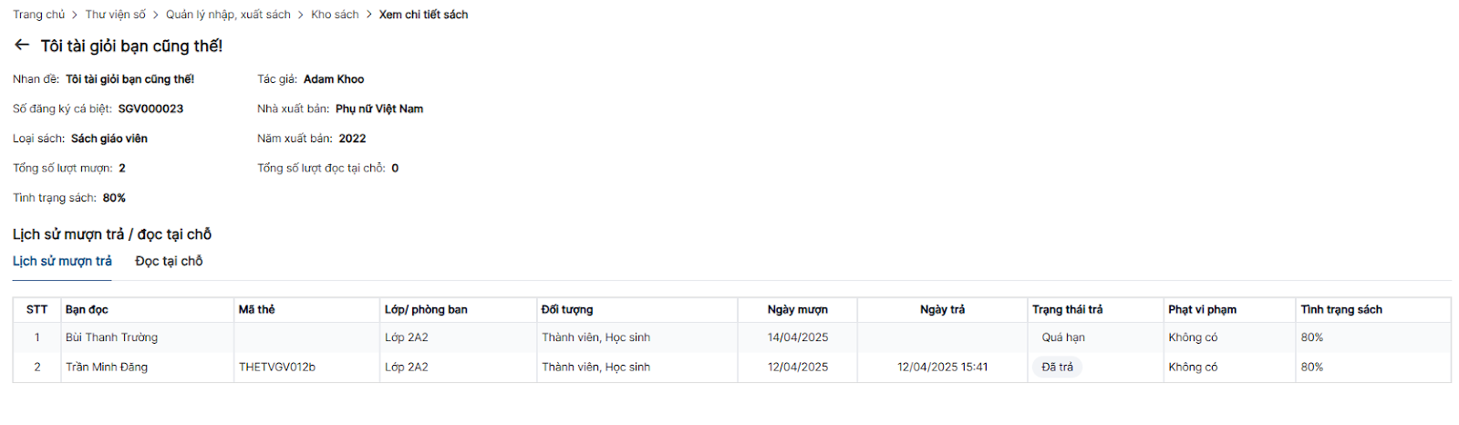
Task: Click the Ngày mượn column header
Action: (797, 310)
